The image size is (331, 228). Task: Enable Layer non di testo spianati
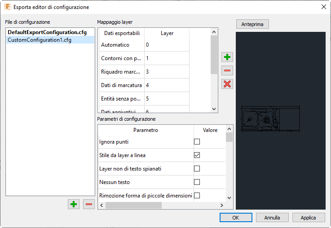pos(197,168)
